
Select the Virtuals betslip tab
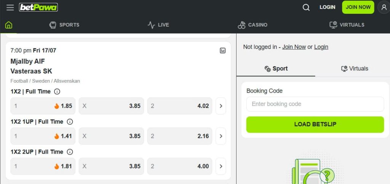click(355, 69)
